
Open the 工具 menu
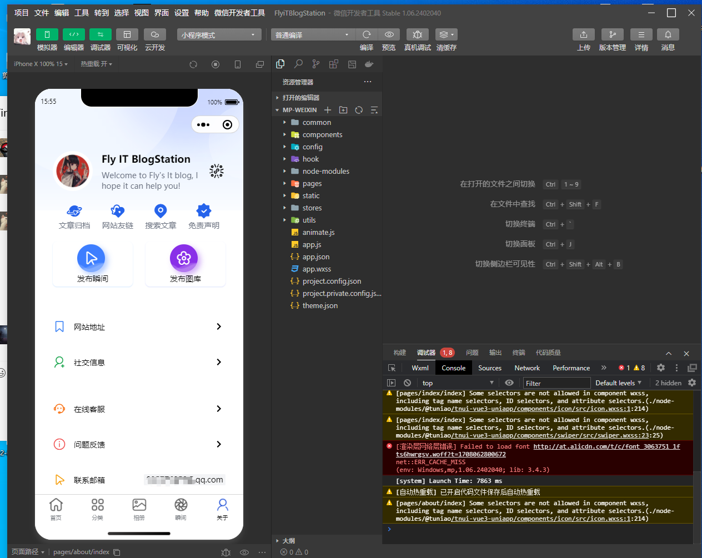click(82, 13)
